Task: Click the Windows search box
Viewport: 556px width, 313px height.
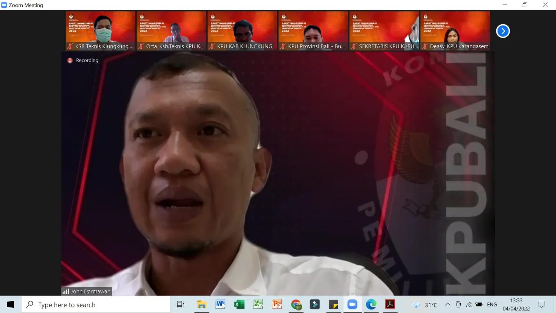Action: (x=96, y=305)
